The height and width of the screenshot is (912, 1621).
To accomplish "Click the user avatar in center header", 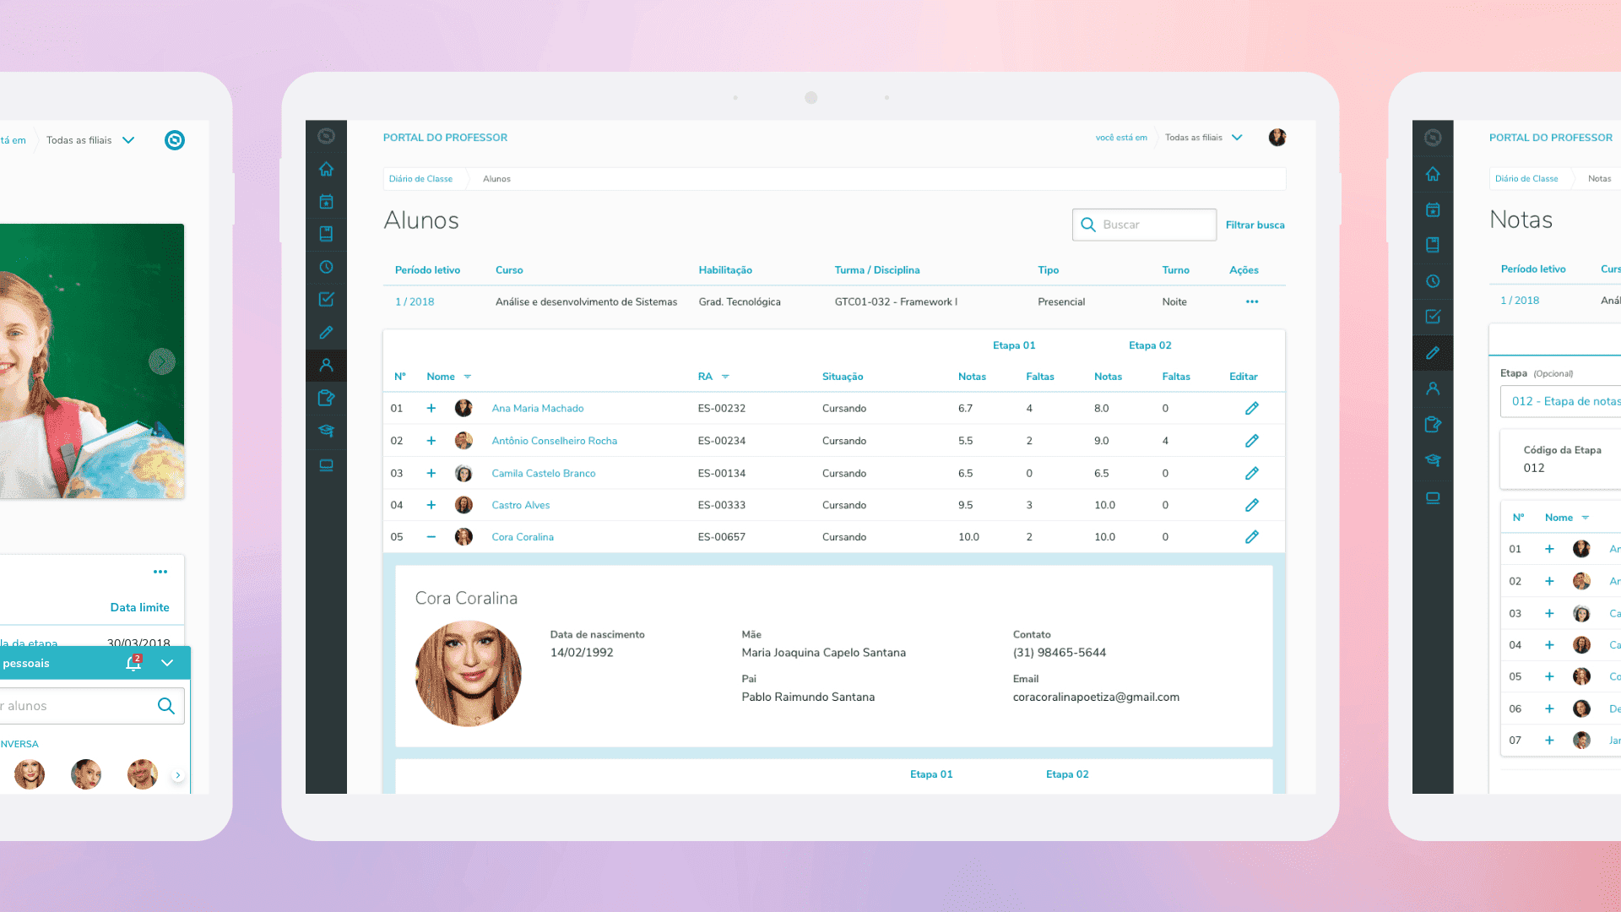I will (x=1277, y=138).
